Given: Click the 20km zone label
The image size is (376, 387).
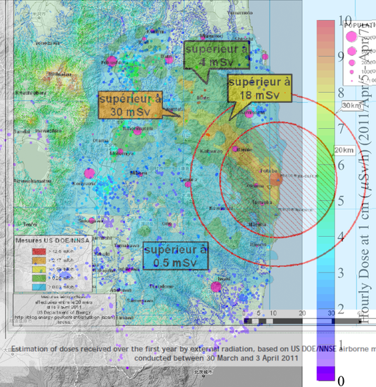Looking at the screenshot, I should (345, 150).
